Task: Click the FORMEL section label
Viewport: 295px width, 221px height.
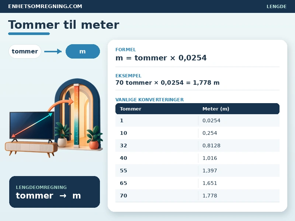Action: 125,50
